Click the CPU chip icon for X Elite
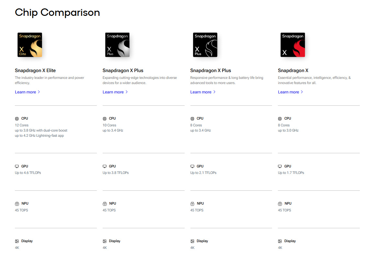 [x=17, y=119]
